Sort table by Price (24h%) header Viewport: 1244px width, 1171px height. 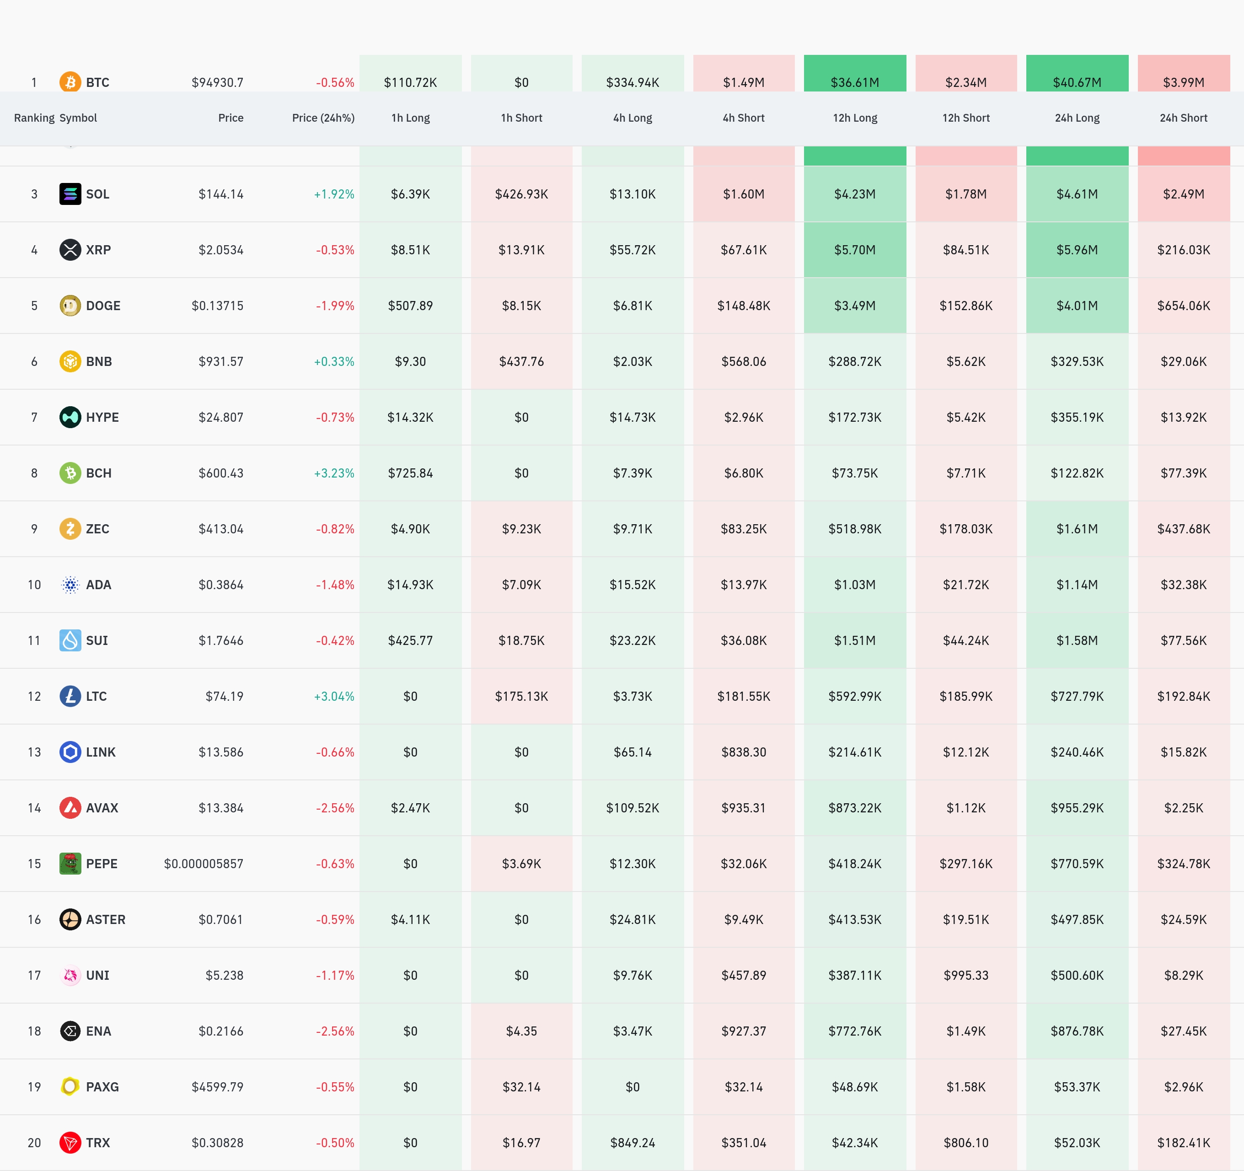pos(323,118)
